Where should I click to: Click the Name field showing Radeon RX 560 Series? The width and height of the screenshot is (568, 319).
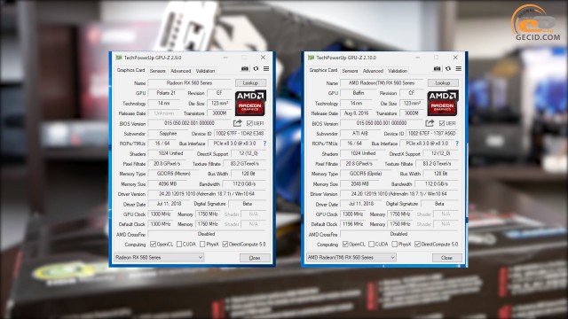[x=189, y=83]
